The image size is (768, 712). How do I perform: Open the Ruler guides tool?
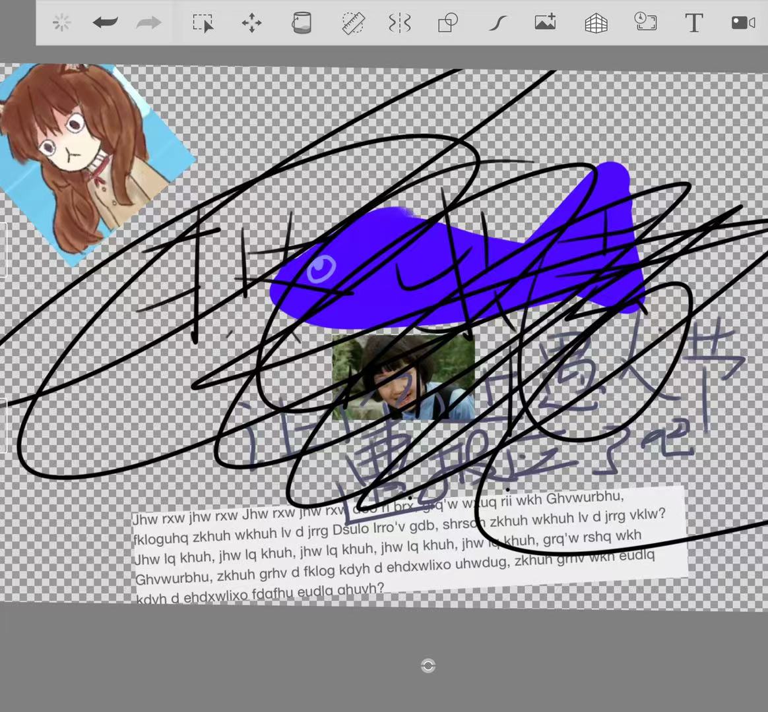coord(352,23)
